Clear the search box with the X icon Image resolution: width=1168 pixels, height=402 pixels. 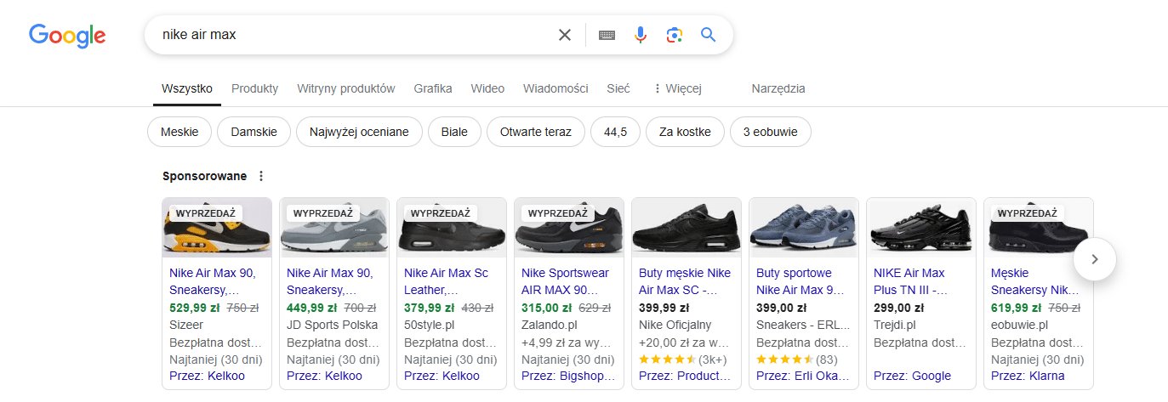coord(565,35)
